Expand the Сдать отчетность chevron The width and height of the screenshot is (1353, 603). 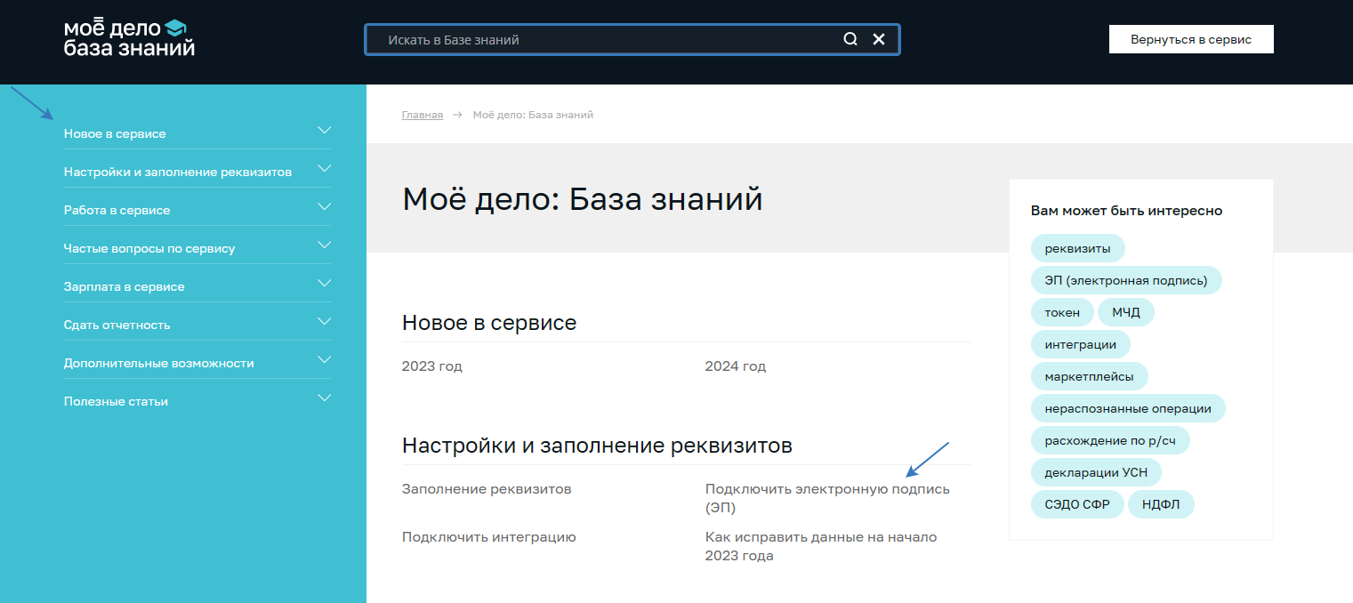(x=324, y=321)
